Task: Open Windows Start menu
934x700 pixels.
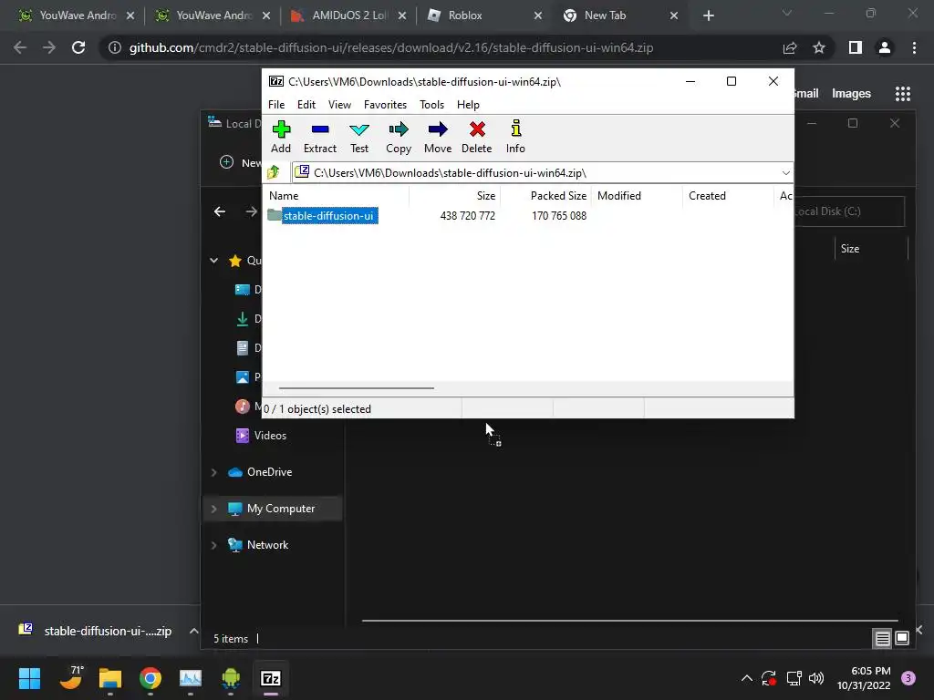Action: click(29, 678)
